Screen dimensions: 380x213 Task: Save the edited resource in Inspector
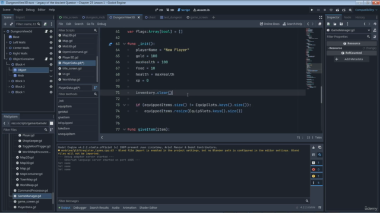coord(341,24)
